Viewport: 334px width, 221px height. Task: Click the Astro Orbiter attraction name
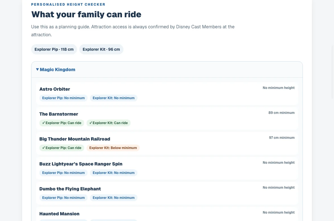(55, 89)
